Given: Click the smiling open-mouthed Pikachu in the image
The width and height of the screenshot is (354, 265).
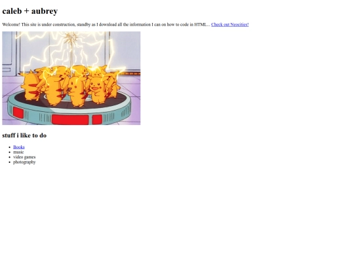Looking at the screenshot, I should [x=97, y=90].
